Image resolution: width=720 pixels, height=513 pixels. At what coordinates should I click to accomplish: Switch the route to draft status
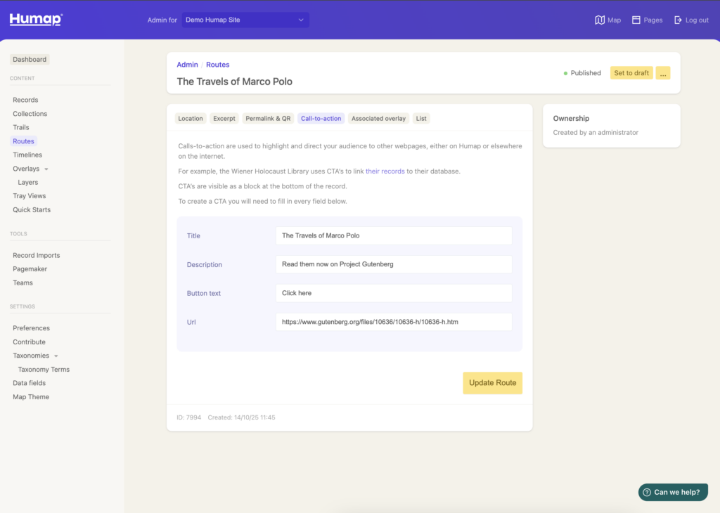tap(631, 72)
